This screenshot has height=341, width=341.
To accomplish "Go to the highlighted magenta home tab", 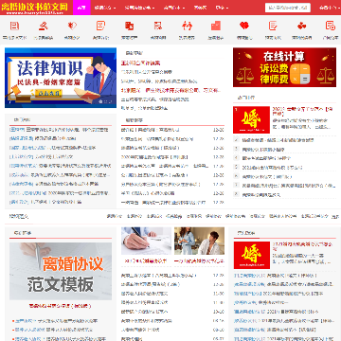I will (x=81, y=8).
